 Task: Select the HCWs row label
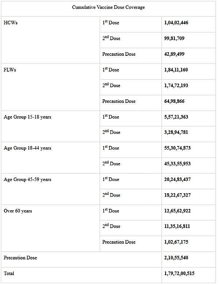(11, 23)
